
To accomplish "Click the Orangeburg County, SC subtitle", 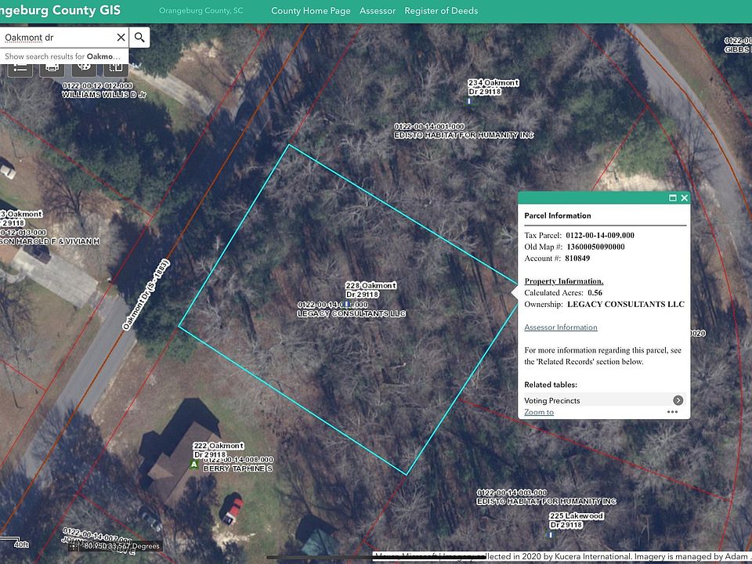I will pyautogui.click(x=201, y=10).
